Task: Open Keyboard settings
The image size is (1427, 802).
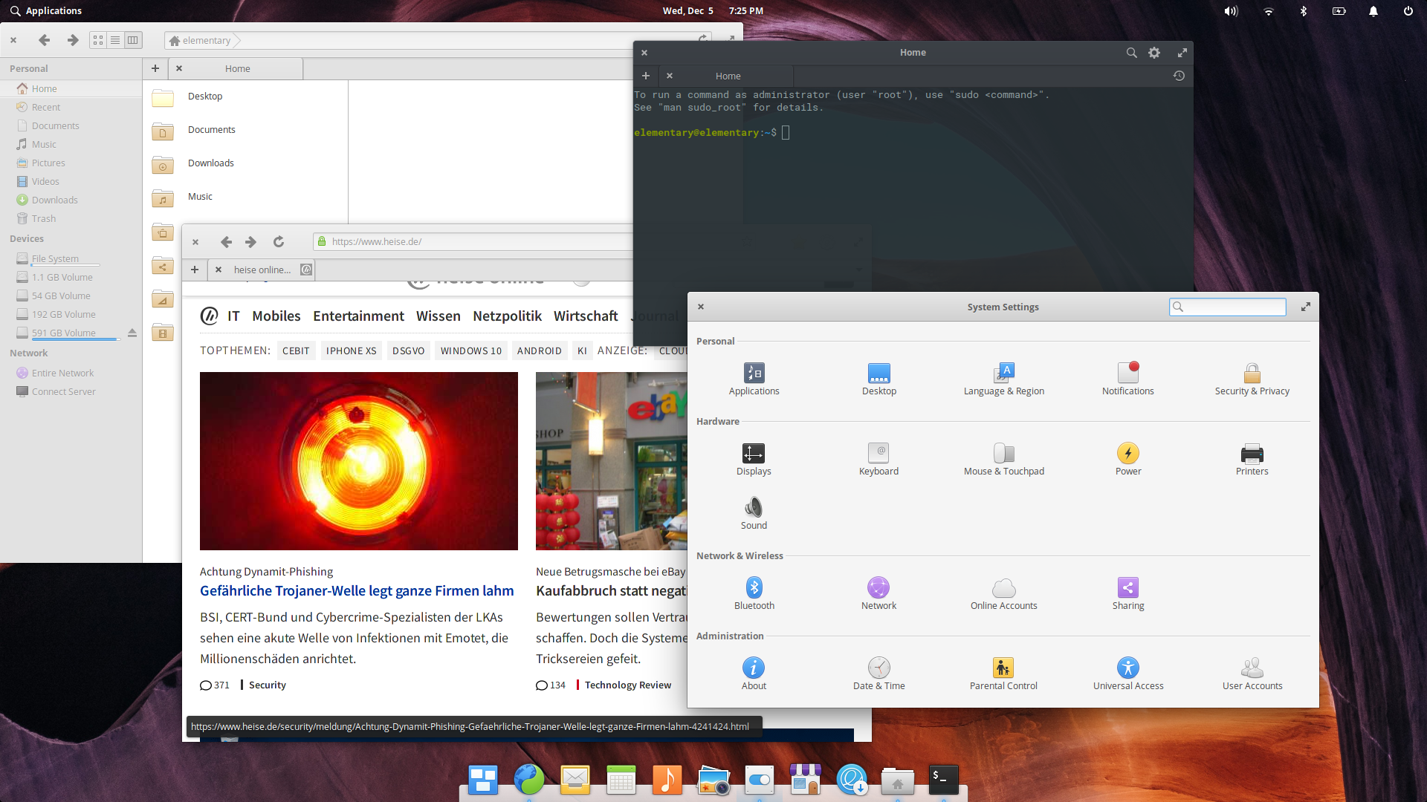Action: coord(878,460)
